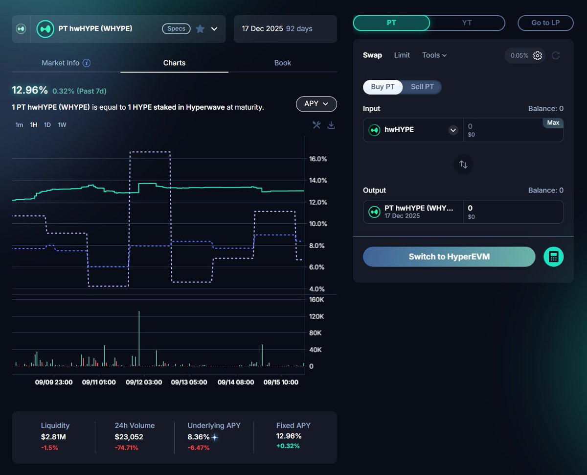Set chart interval to 1W
This screenshot has height=475, width=587.
click(62, 125)
